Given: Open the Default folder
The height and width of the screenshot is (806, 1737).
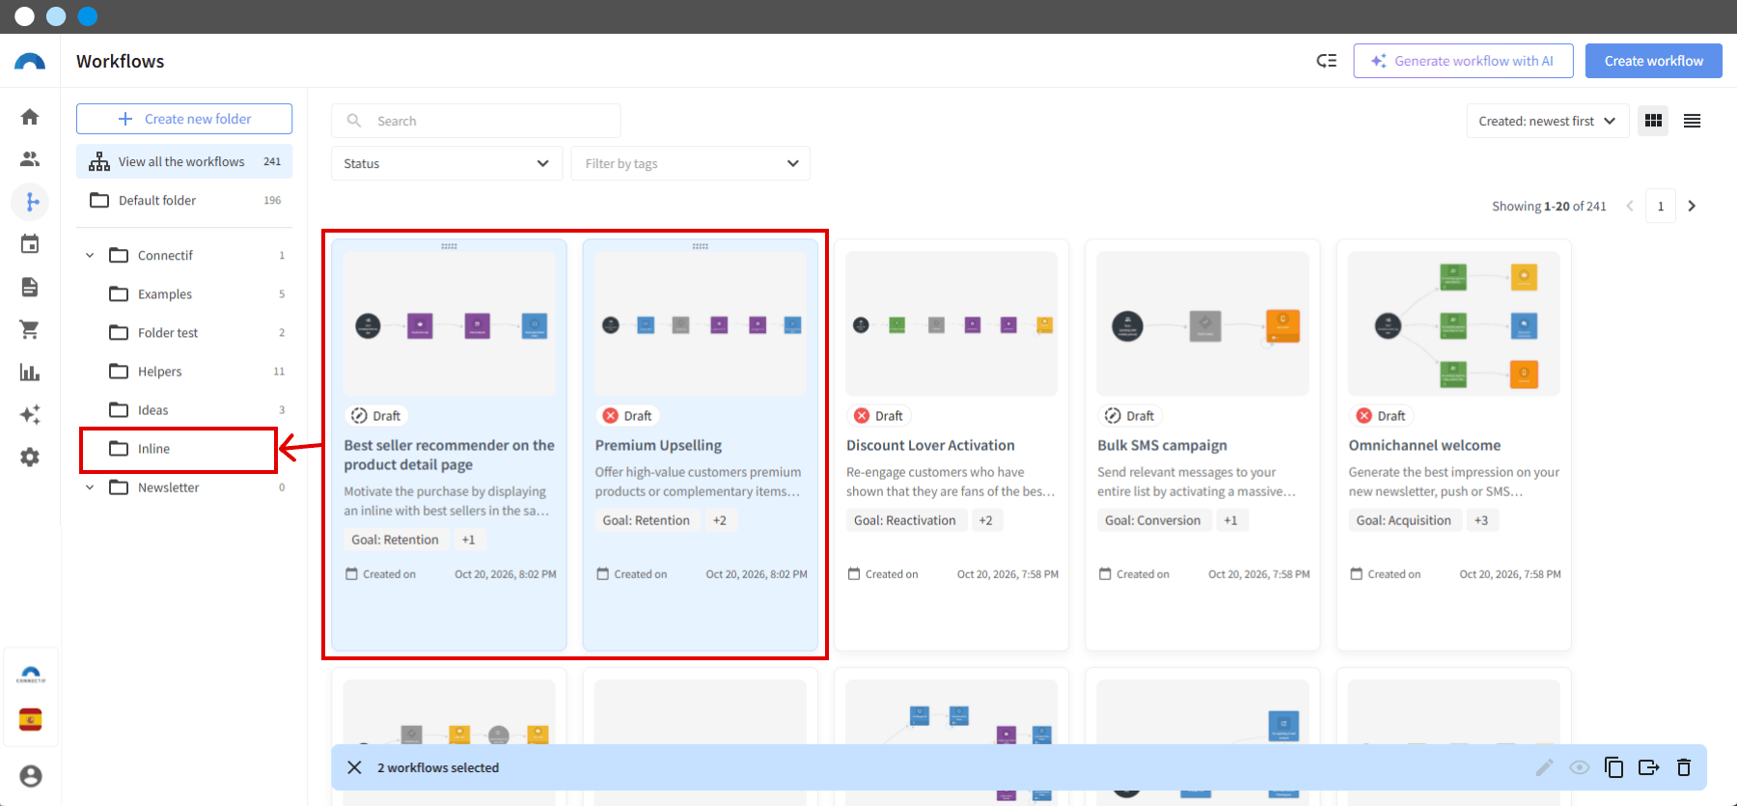Looking at the screenshot, I should coord(184,200).
